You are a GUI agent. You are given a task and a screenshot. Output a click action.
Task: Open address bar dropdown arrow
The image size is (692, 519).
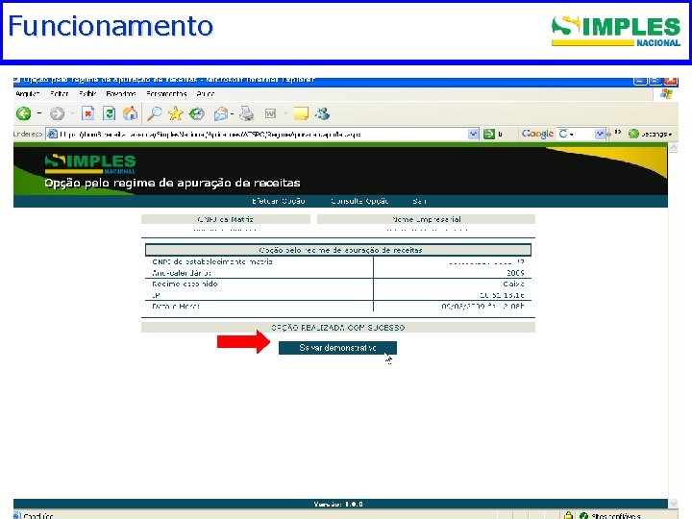[x=473, y=134]
